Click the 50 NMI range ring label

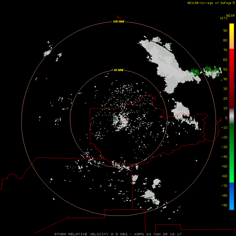[119, 70]
